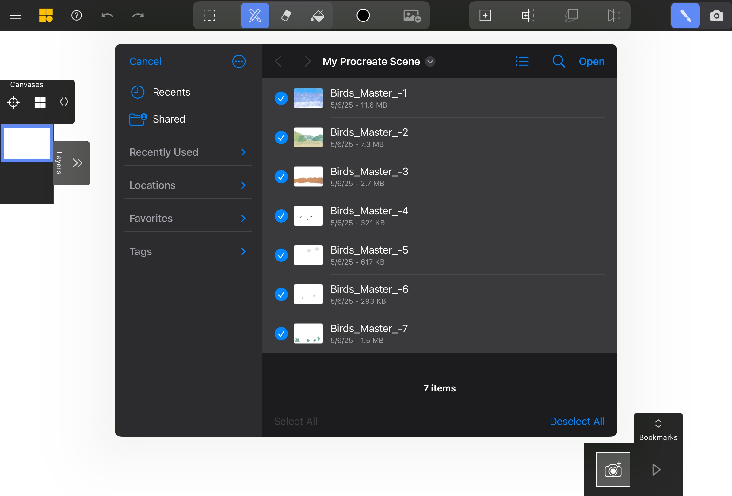Undo the last action
The height and width of the screenshot is (496, 732).
(107, 15)
